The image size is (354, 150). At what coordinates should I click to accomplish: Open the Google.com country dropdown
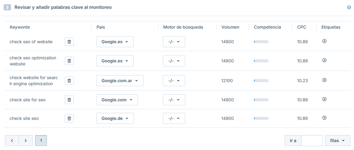(x=117, y=100)
